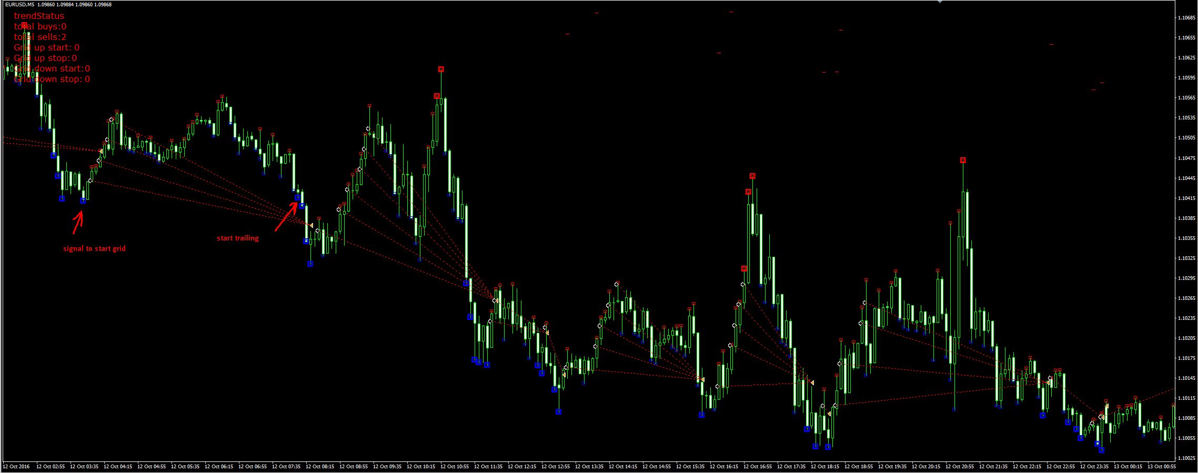
Task: Click the chart shift triangle marker at top
Action: pyautogui.click(x=940, y=2)
